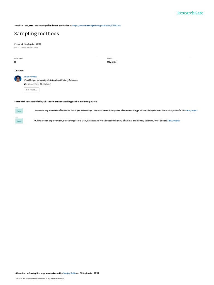Screen dimensions: 214x285
Task: Open View project link for Livelihood Improvement
Action: (191, 110)
